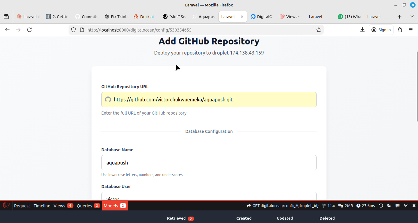Close the debugbar with the X icon

point(414,206)
